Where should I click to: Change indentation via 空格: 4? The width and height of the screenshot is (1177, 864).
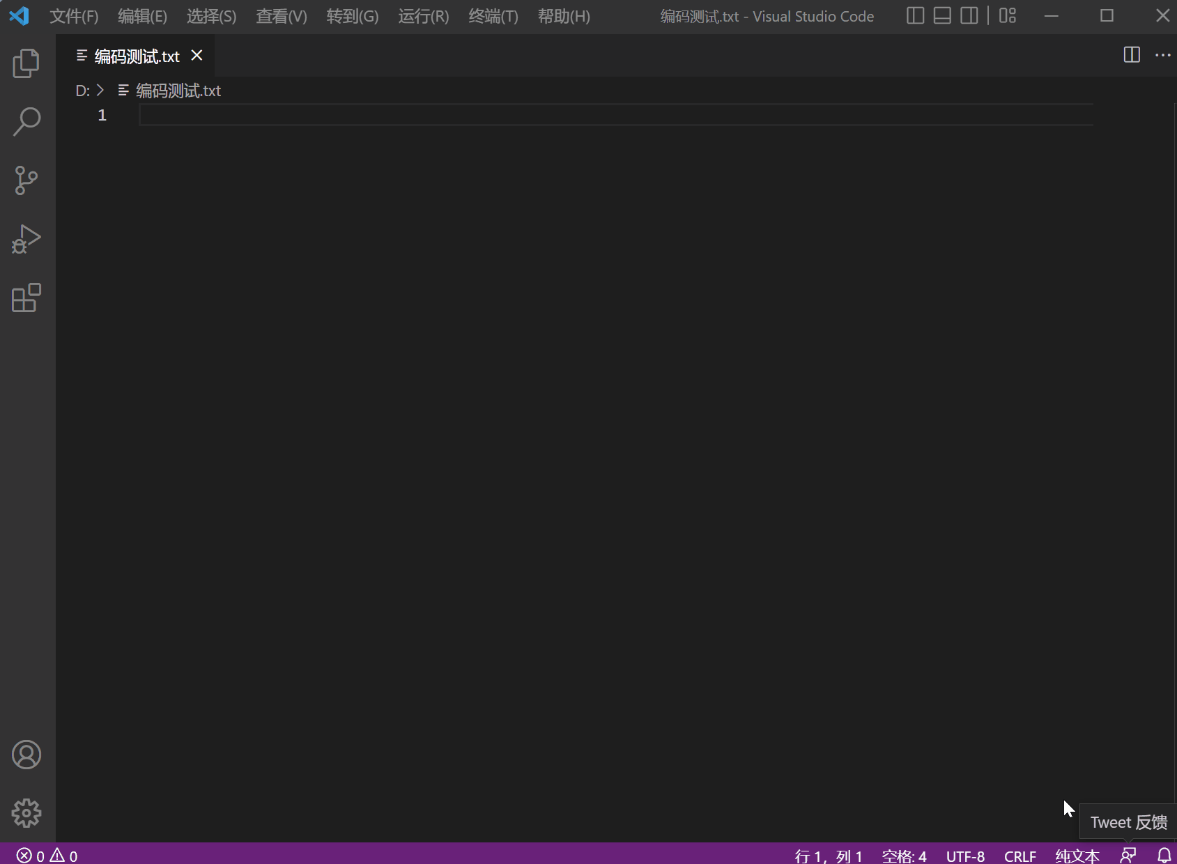[904, 856]
